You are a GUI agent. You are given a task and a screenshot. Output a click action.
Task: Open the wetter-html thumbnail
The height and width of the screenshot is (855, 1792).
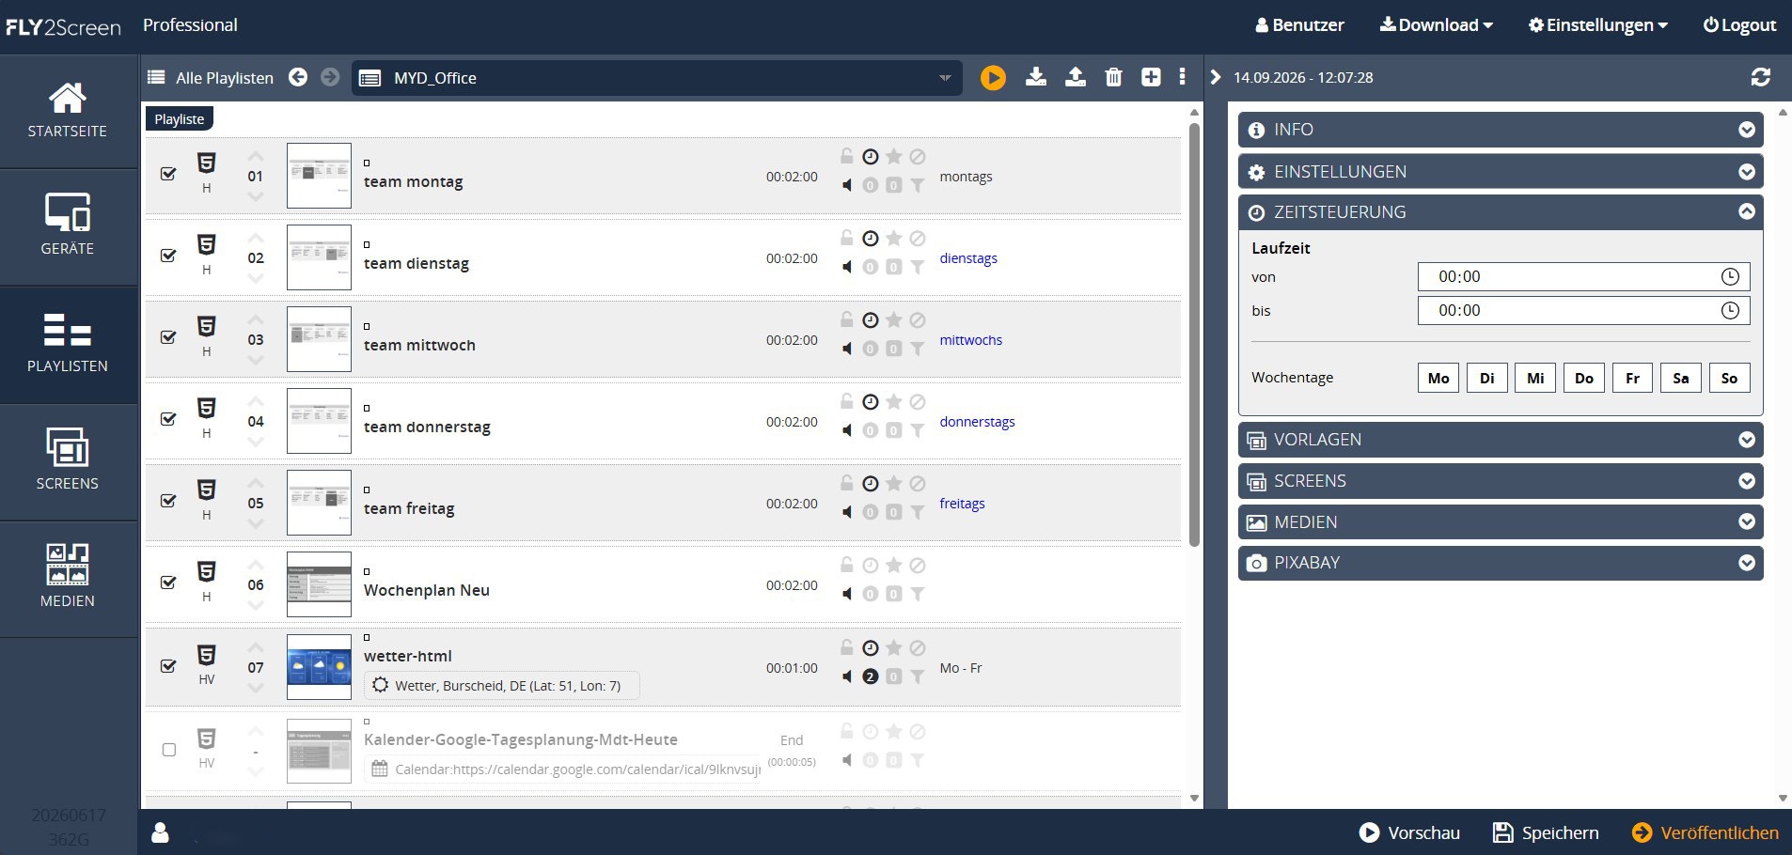pos(319,666)
